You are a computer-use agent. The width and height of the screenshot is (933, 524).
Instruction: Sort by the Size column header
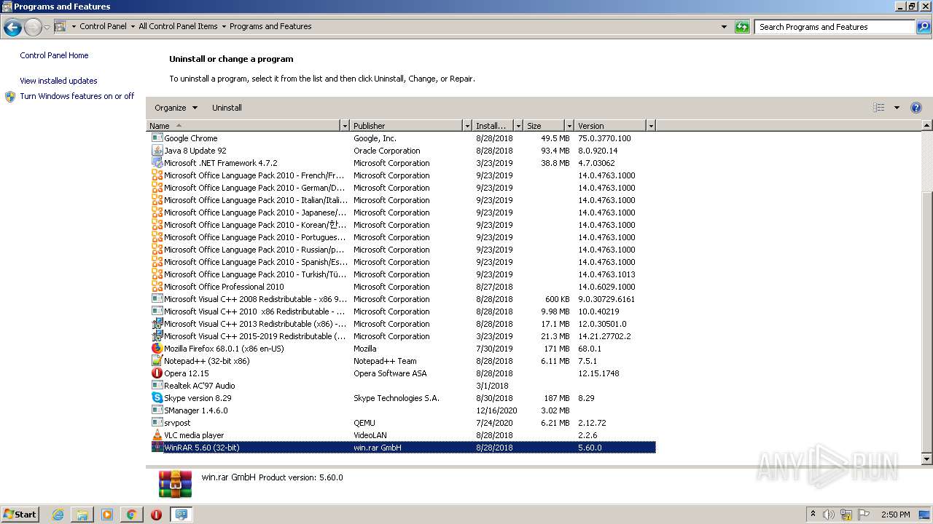[544, 126]
